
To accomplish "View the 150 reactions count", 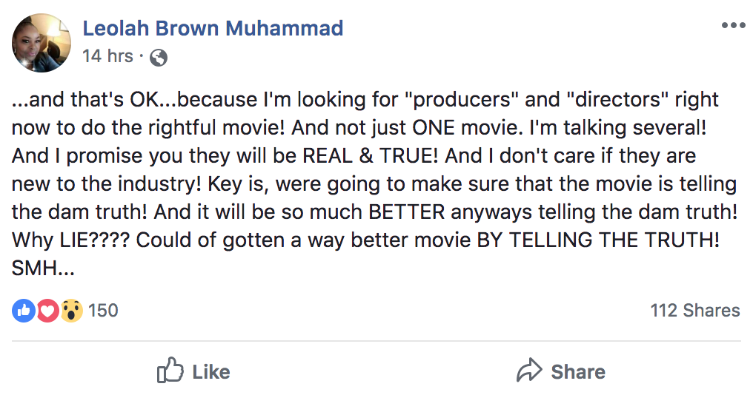I will 103,311.
